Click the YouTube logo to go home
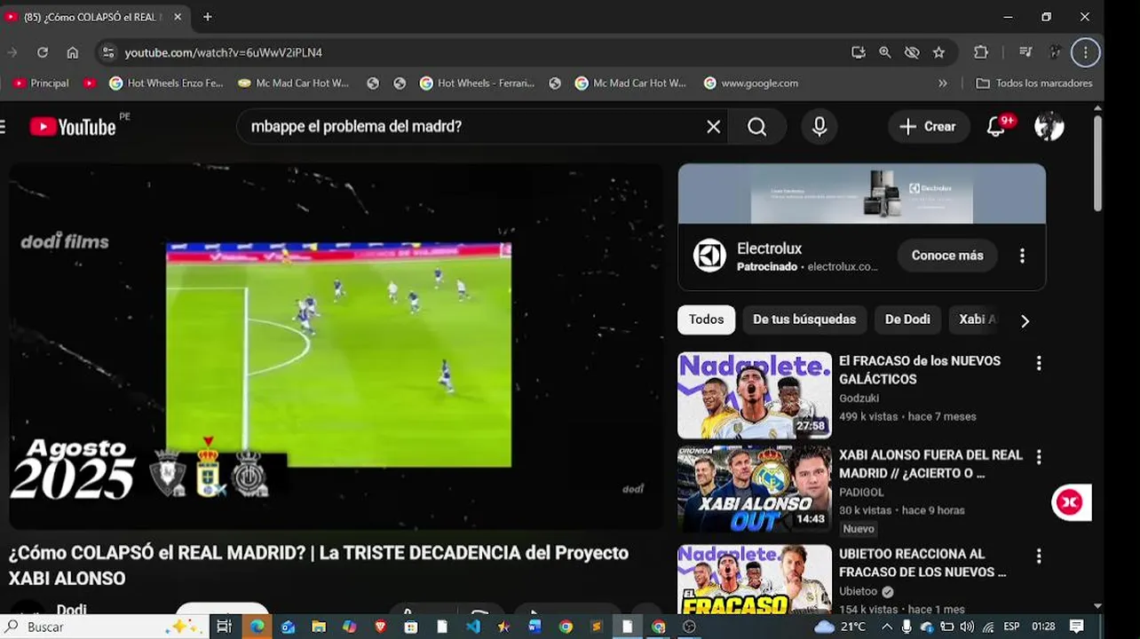The width and height of the screenshot is (1140, 639). 73,127
